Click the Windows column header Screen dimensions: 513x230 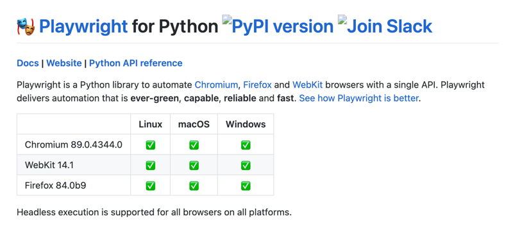coord(246,124)
